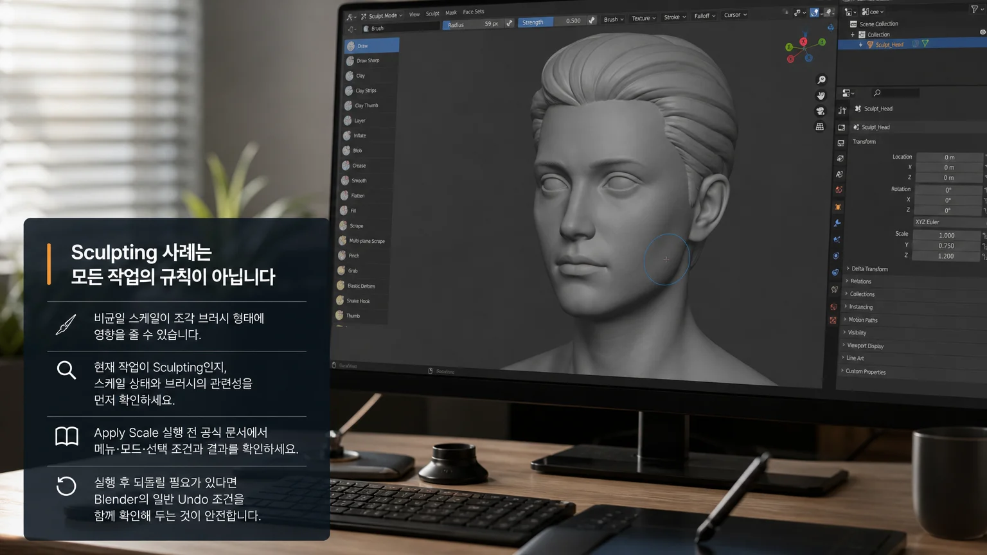This screenshot has height=555, width=987.
Task: Open the Stroke dropdown
Action: pyautogui.click(x=675, y=17)
